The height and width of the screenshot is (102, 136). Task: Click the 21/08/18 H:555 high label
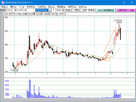(118, 21)
